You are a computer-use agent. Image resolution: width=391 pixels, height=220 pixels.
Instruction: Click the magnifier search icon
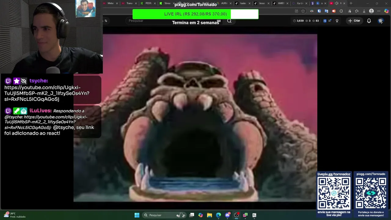click(x=229, y=21)
